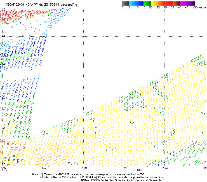Click the '-70' latitude label
The width and height of the screenshot is (207, 182).
3,164
